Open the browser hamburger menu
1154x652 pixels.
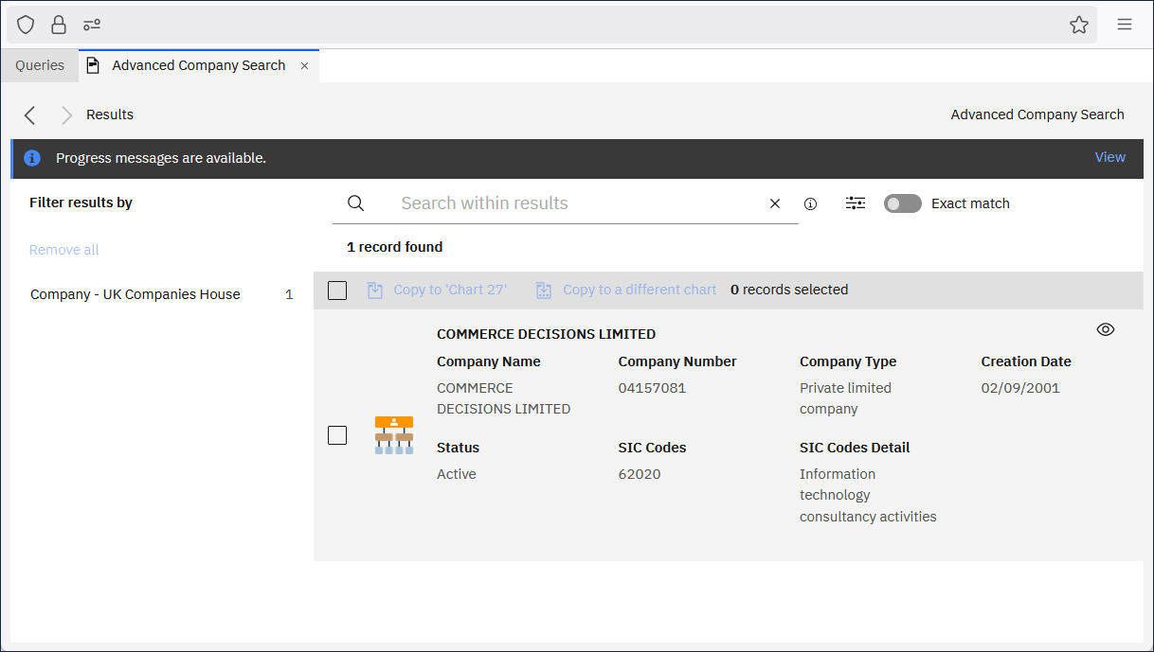1125,25
